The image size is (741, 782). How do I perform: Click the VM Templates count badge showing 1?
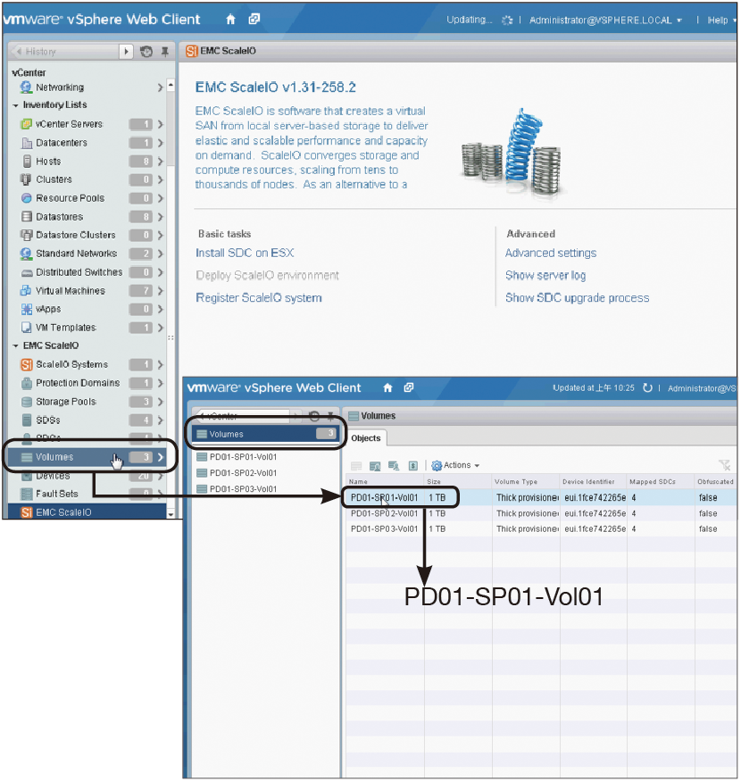click(141, 328)
